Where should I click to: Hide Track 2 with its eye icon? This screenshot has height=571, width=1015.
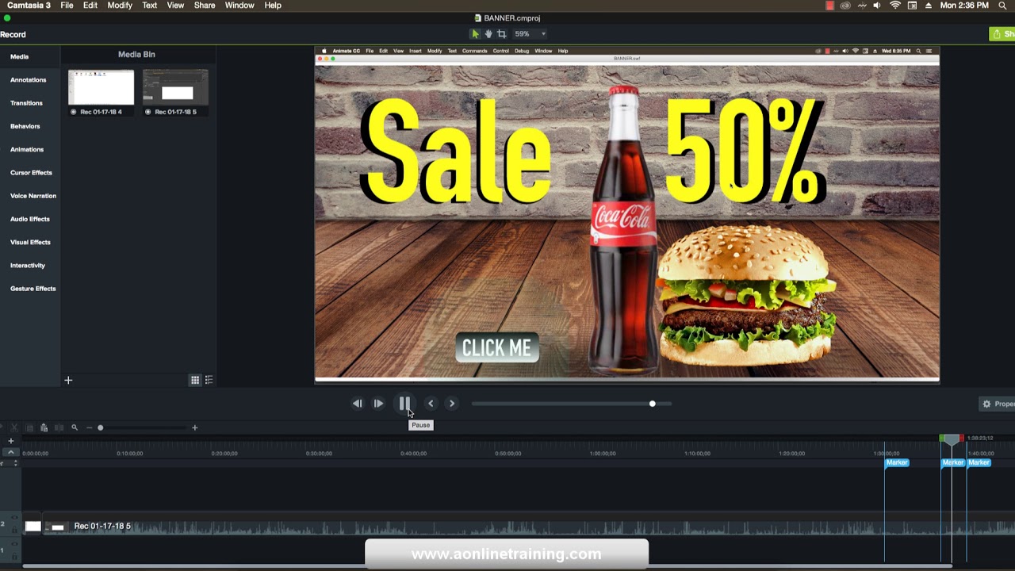tap(14, 519)
